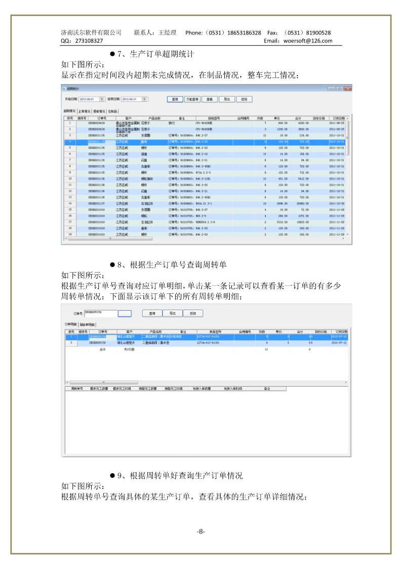This screenshot has height=569, width=402.
Task: Click 合同编号 header in 超期统计 table
Action: pos(243,118)
